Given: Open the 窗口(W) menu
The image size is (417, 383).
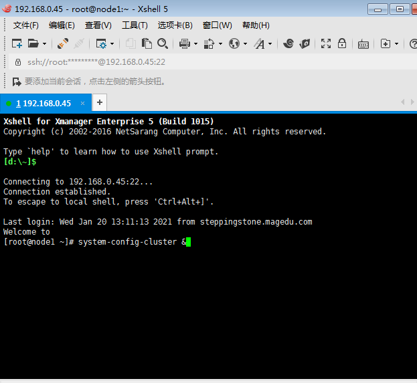Looking at the screenshot, I should [x=218, y=25].
